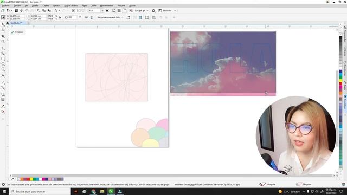Select the Connector tool
347x195 pixels.
pos(3,88)
